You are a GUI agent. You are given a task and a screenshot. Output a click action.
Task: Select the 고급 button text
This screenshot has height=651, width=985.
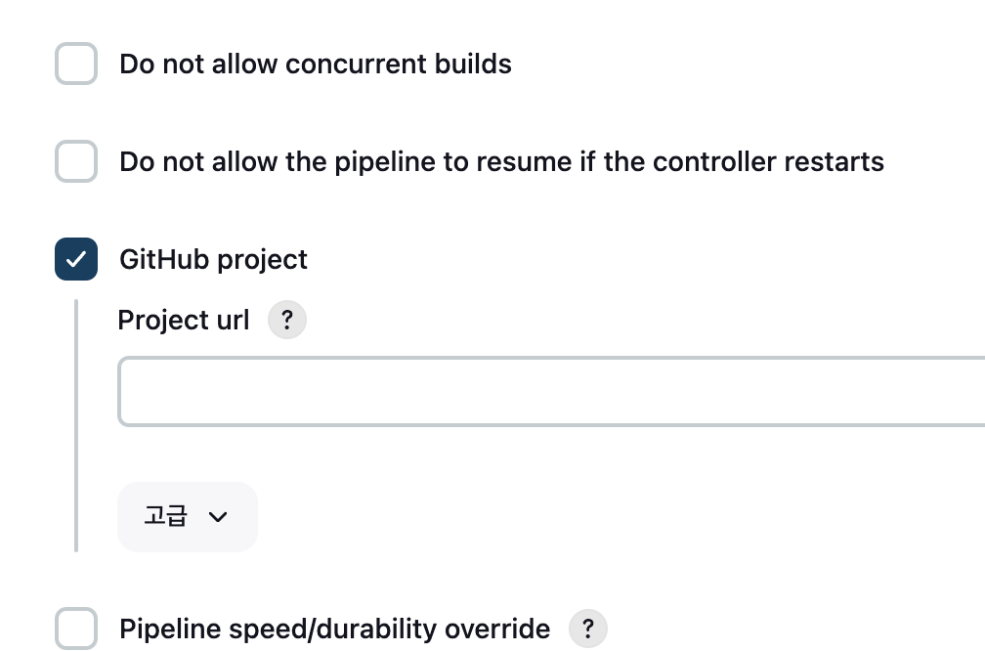166,516
